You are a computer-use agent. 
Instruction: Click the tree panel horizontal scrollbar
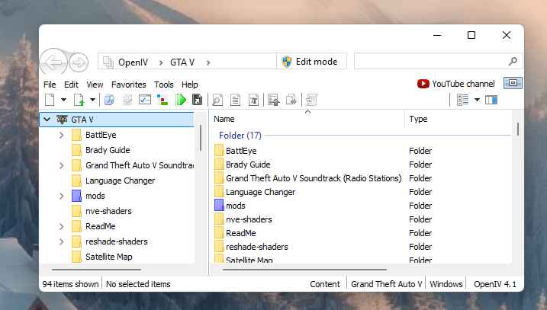(96, 270)
